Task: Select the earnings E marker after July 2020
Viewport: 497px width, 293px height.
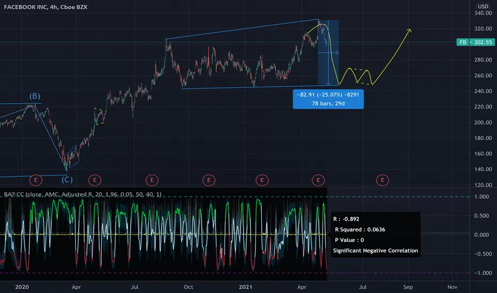Action: pos(152,180)
